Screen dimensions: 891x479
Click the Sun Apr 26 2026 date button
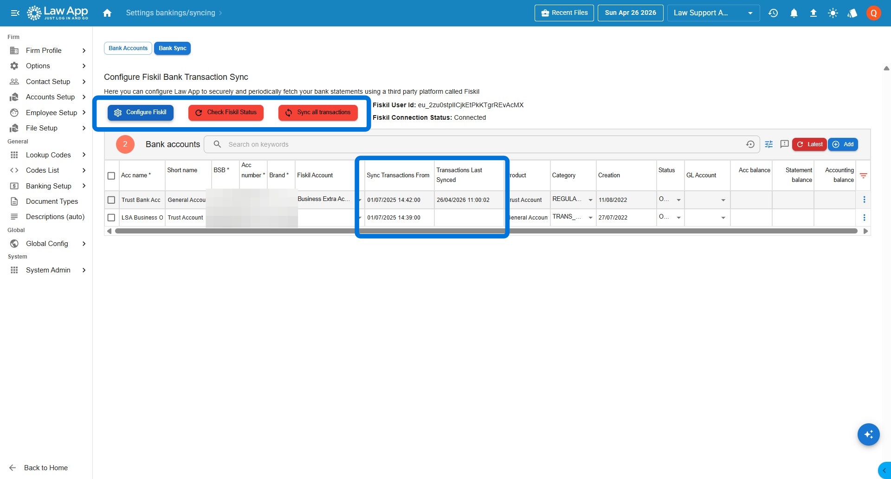pyautogui.click(x=631, y=13)
